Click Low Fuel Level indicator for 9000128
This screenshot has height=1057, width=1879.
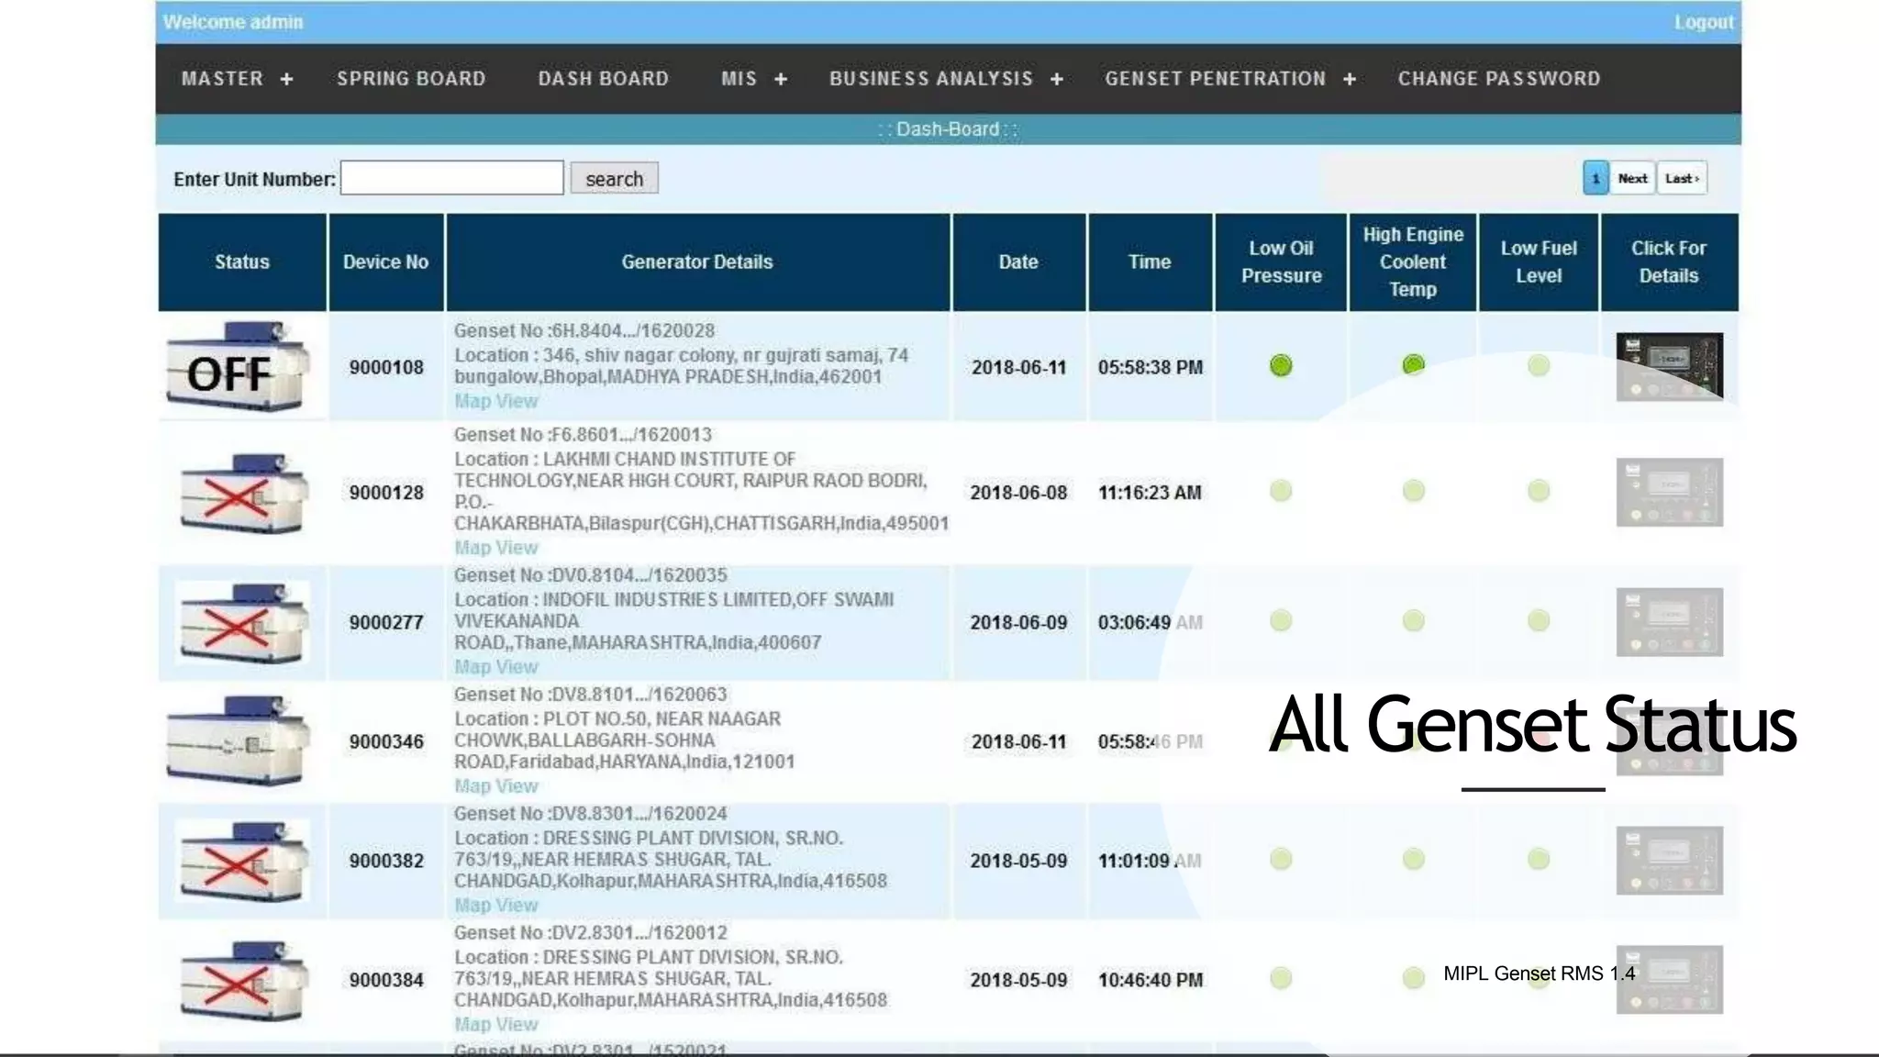coord(1539,491)
